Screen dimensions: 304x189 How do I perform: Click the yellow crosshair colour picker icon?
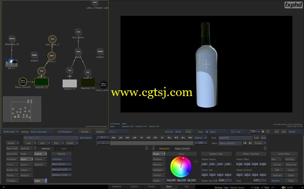coord(196,162)
